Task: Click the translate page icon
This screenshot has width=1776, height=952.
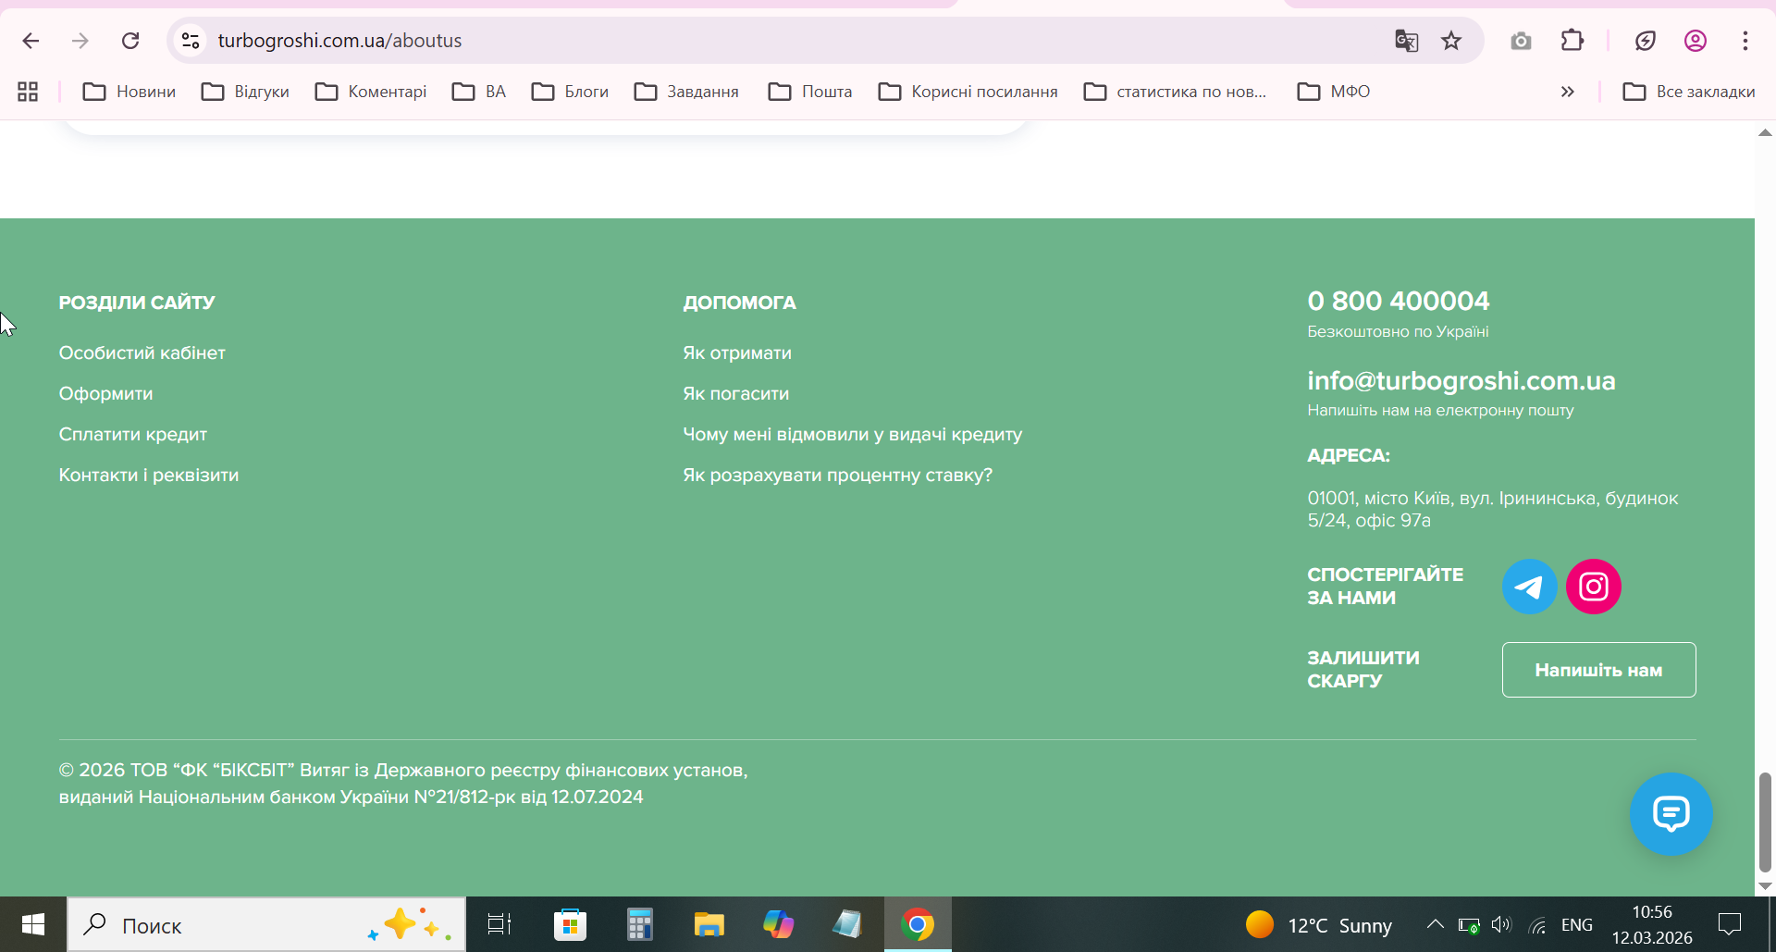Action: pyautogui.click(x=1406, y=41)
